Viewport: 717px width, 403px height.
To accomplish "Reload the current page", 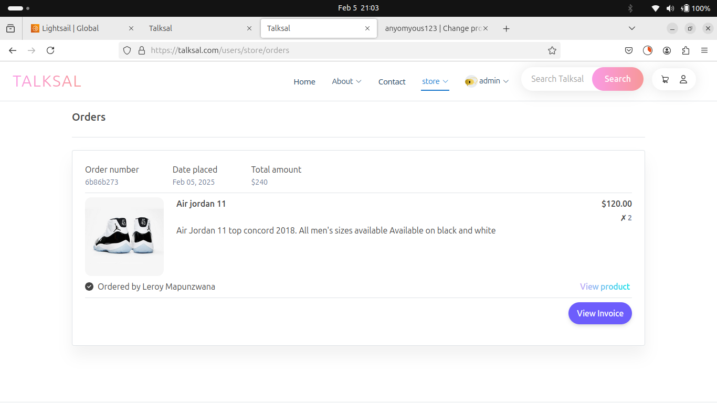I will pos(50,50).
